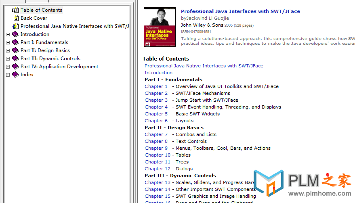355x203 pixels.
Task: Open the Chapter 7 link
Action: [x=156, y=134]
